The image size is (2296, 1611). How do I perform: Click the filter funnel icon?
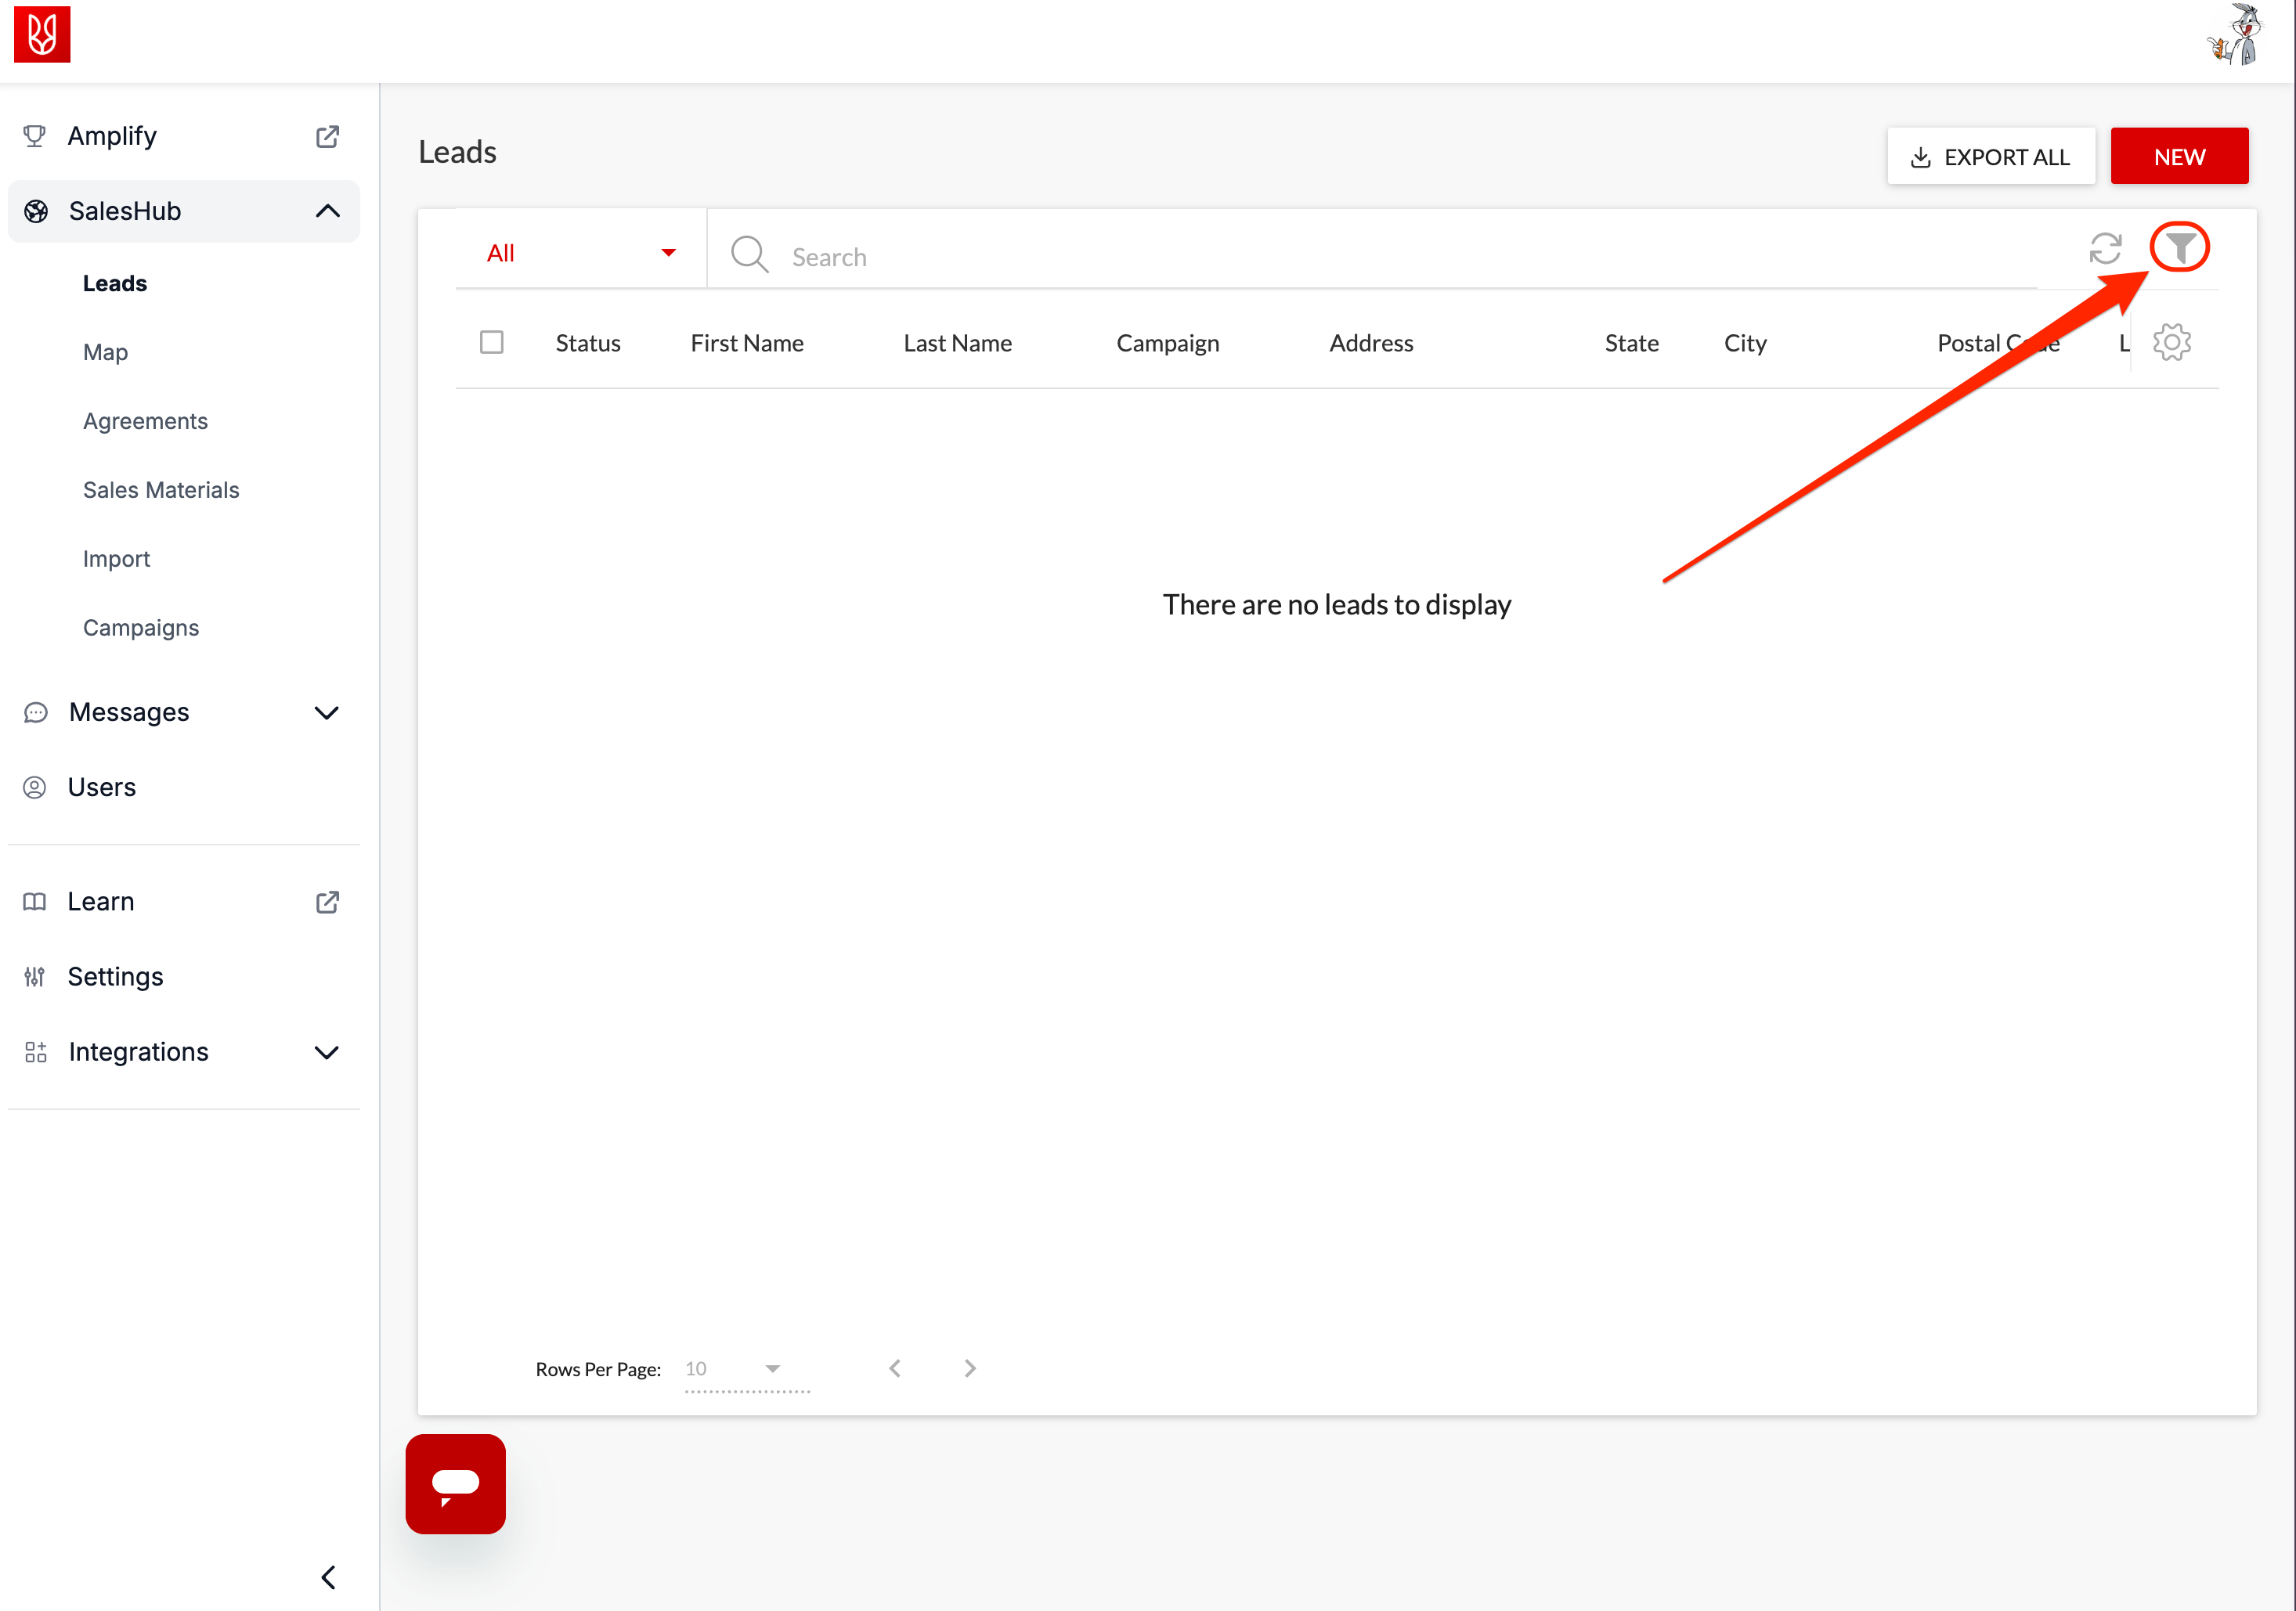click(x=2180, y=247)
